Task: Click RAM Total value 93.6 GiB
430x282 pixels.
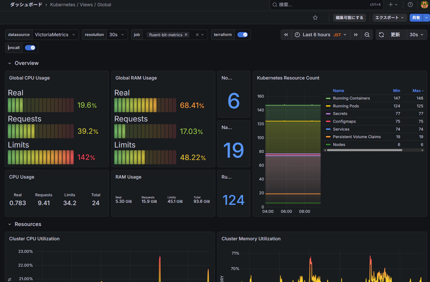Action: [x=201, y=201]
